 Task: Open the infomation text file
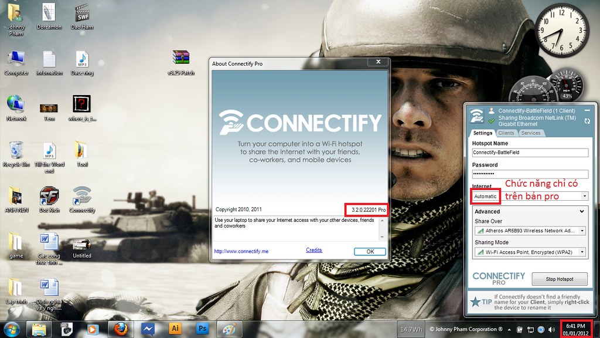[49, 63]
